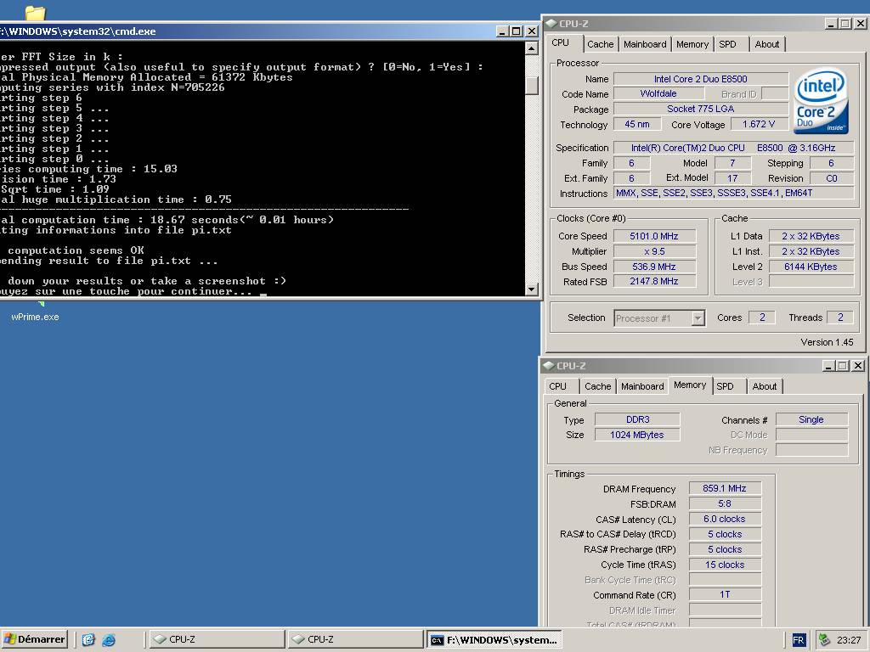Open the wPrime.exe desktop shortcut

click(34, 317)
